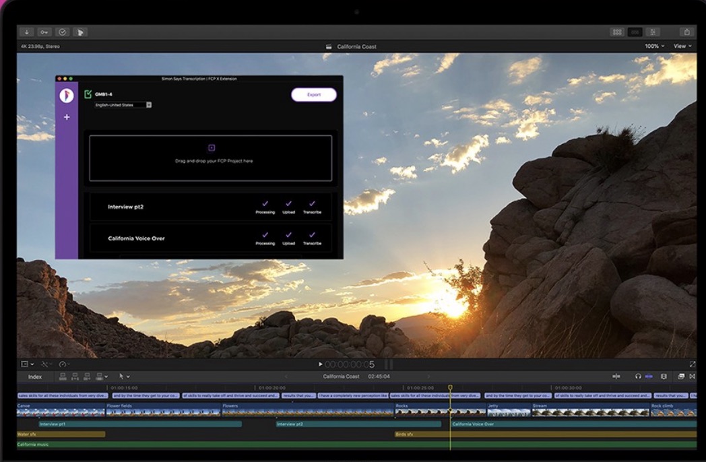706x462 pixels.
Task: Toggle audio skimming headphones icon
Action: point(638,376)
